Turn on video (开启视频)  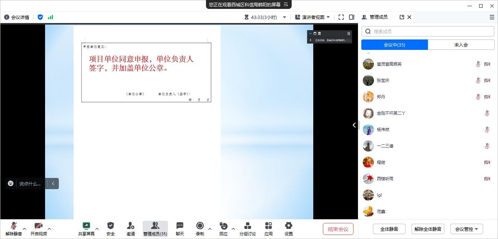pos(38,226)
